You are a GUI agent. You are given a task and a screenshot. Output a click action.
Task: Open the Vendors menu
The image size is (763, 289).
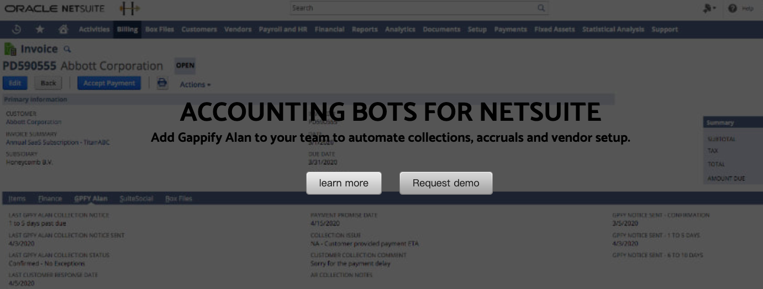pyautogui.click(x=238, y=29)
